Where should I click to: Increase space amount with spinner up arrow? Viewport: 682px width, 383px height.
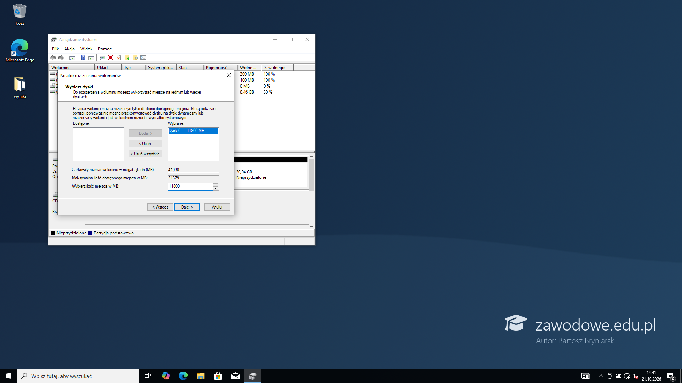pyautogui.click(x=216, y=185)
